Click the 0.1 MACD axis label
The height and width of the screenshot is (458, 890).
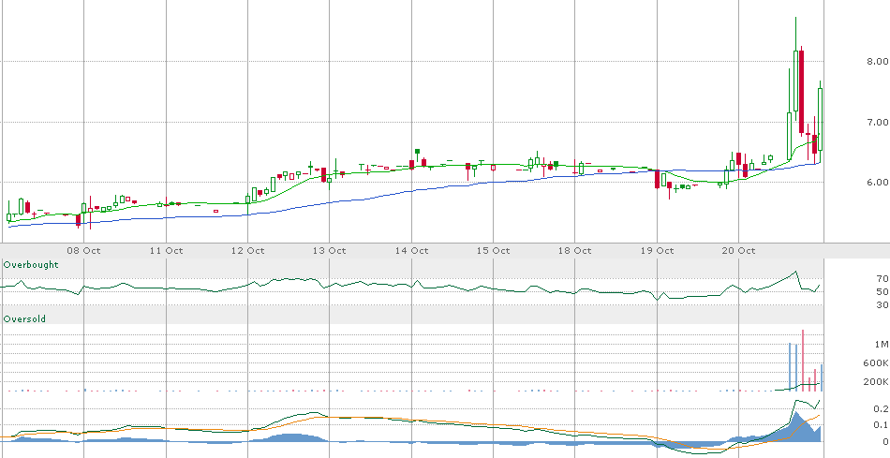(881, 424)
